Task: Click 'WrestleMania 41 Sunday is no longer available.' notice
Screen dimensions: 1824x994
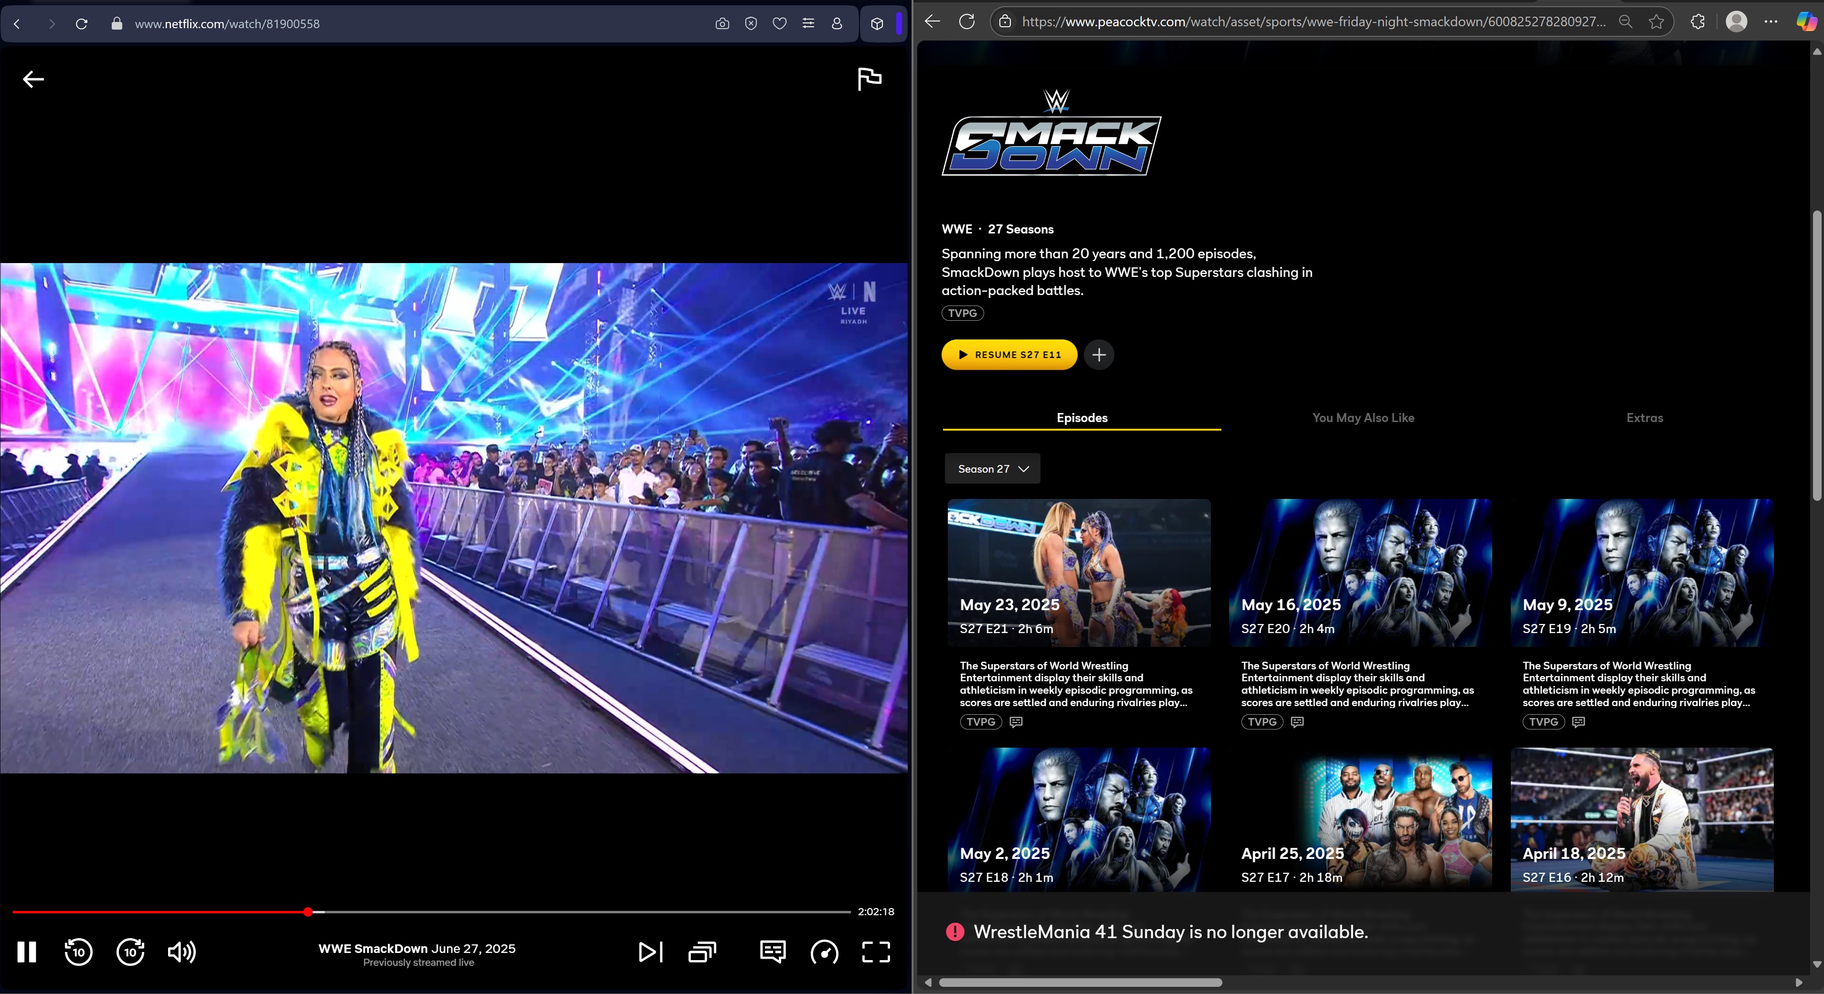Action: tap(1170, 932)
